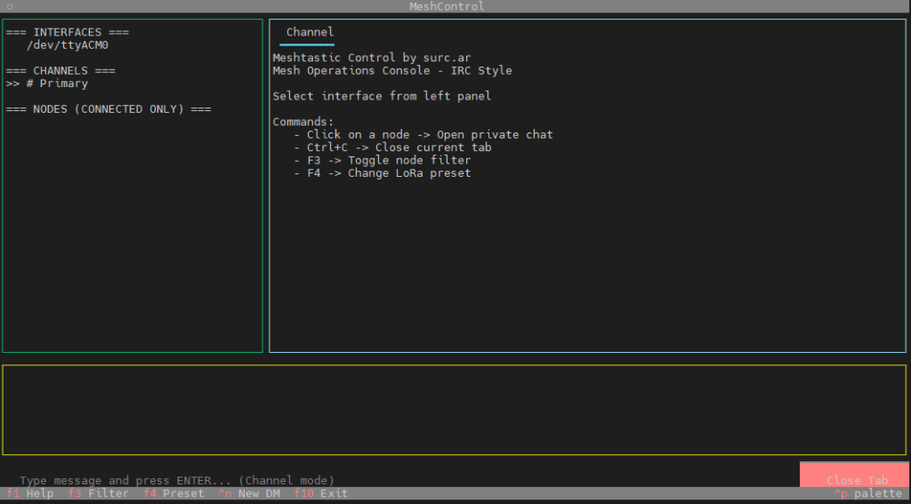Click the 'Commands:' heading
Screen dimensions: 911x504
point(303,122)
